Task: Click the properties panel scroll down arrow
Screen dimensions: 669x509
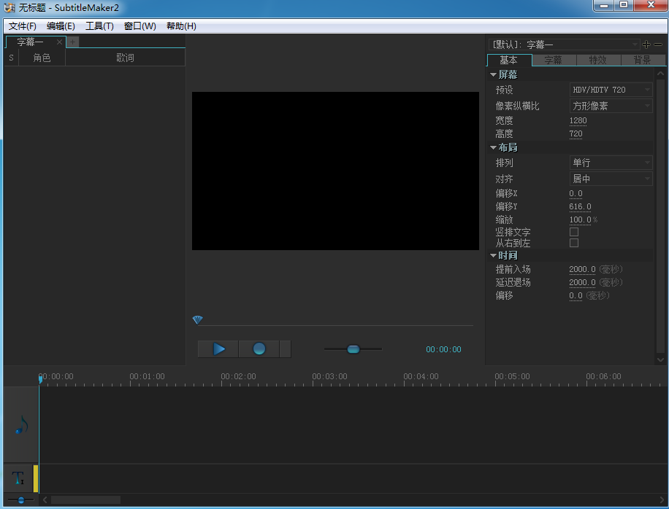Action: 660,360
